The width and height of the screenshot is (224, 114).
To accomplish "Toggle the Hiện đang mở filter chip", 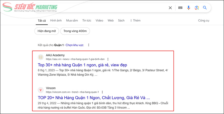I will click(x=47, y=31).
